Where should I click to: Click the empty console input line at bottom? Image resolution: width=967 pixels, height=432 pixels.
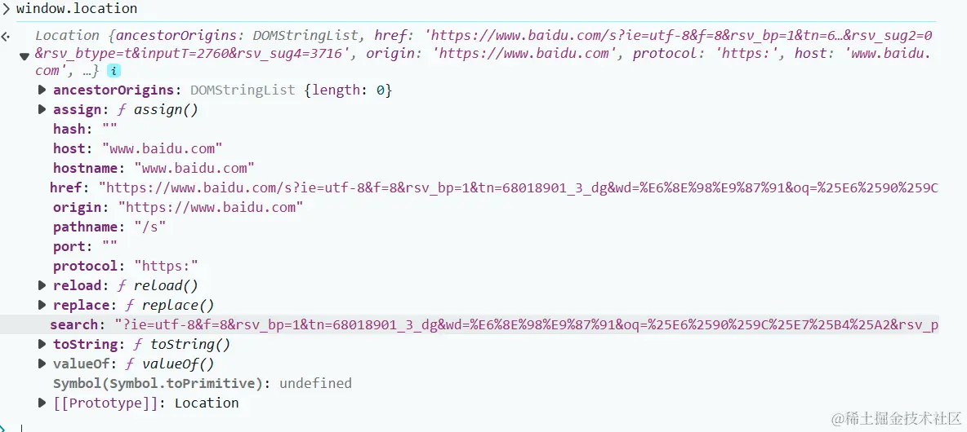tap(488, 425)
